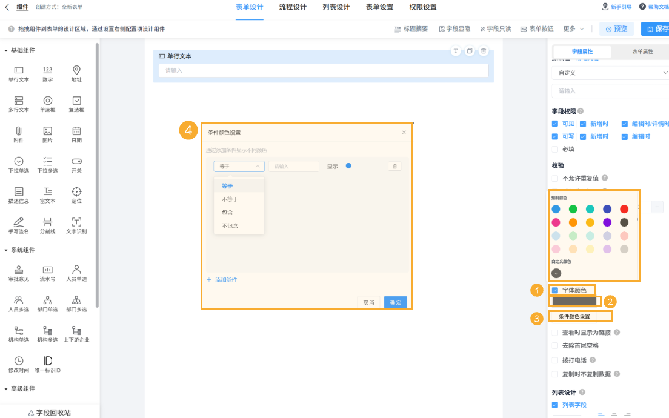The image size is (669, 418).
Task: Select the 富文本 rich text component
Action: 48,195
